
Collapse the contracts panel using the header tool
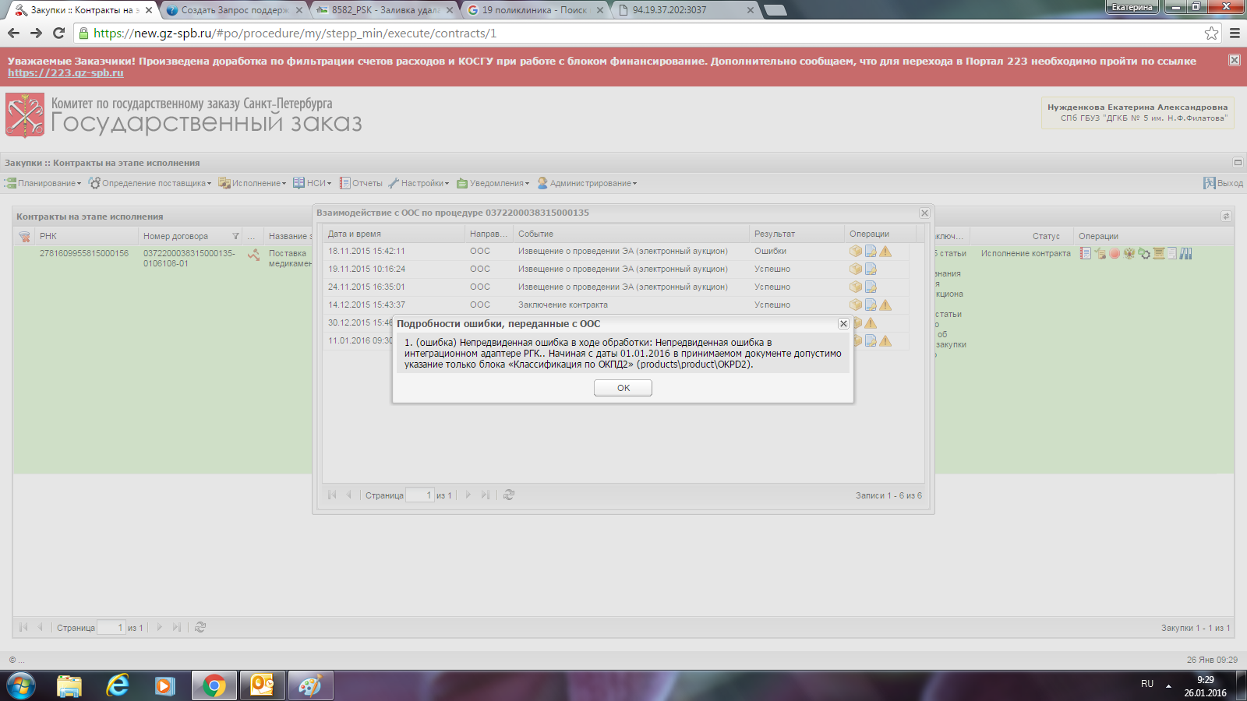point(1226,217)
